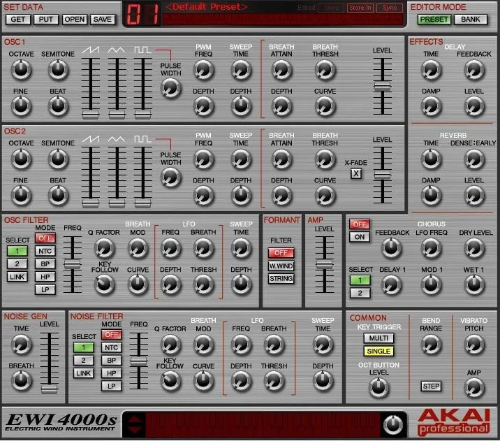Image resolution: width=500 pixels, height=441 pixels.
Task: Switch editor mode to BANK
Action: coord(471,20)
